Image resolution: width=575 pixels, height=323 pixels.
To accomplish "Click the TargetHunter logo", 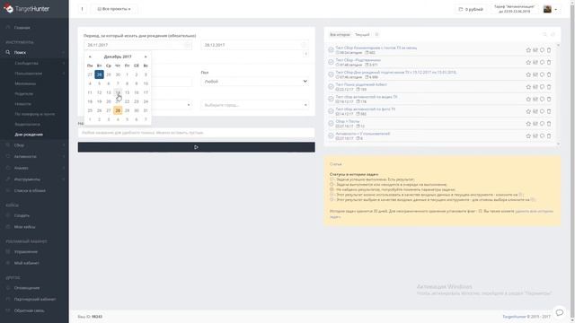I will click(x=26, y=9).
